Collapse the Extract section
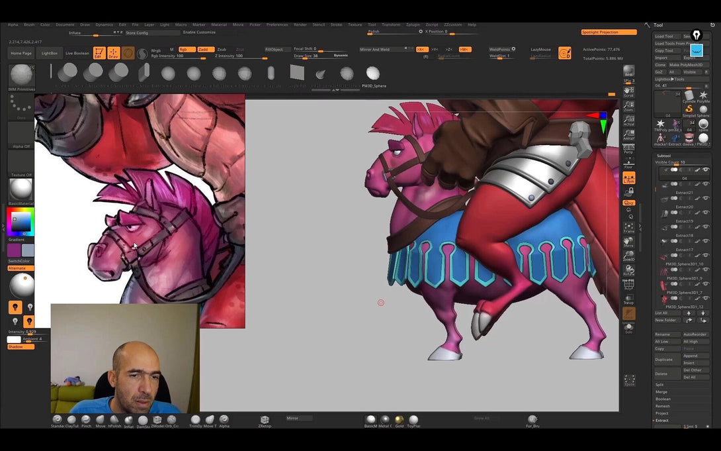 661,421
